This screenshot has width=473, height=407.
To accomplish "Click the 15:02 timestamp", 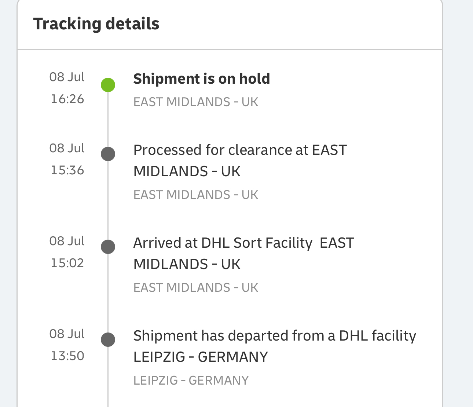I will coord(67,263).
